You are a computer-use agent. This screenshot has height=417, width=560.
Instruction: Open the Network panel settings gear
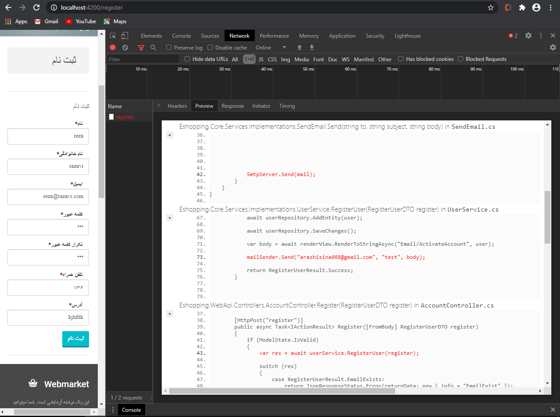pos(553,47)
